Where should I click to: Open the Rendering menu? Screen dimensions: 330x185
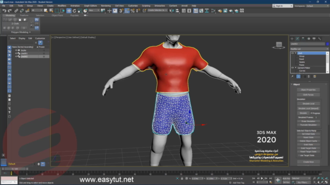tap(106, 6)
